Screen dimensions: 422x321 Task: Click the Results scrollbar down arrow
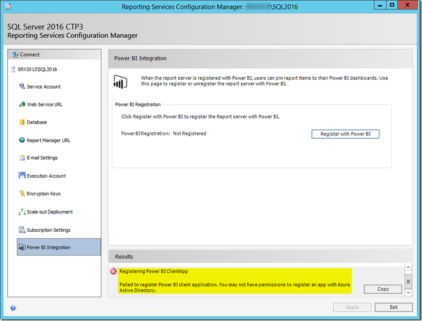408,292
